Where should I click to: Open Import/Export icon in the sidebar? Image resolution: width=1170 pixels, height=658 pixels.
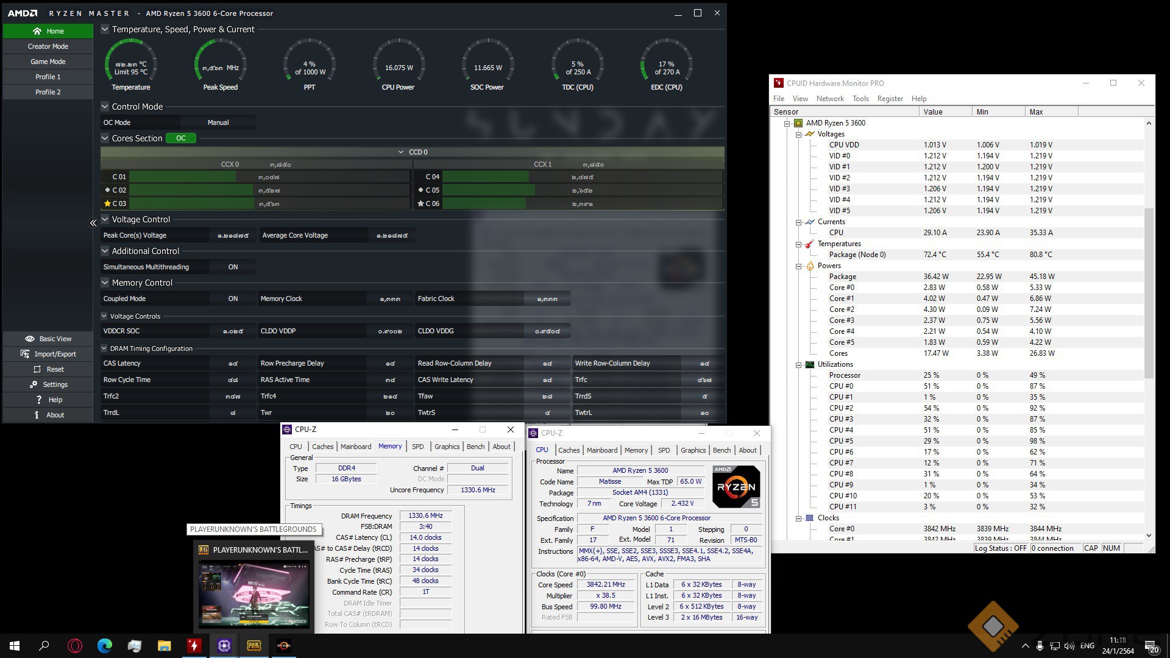click(x=25, y=354)
